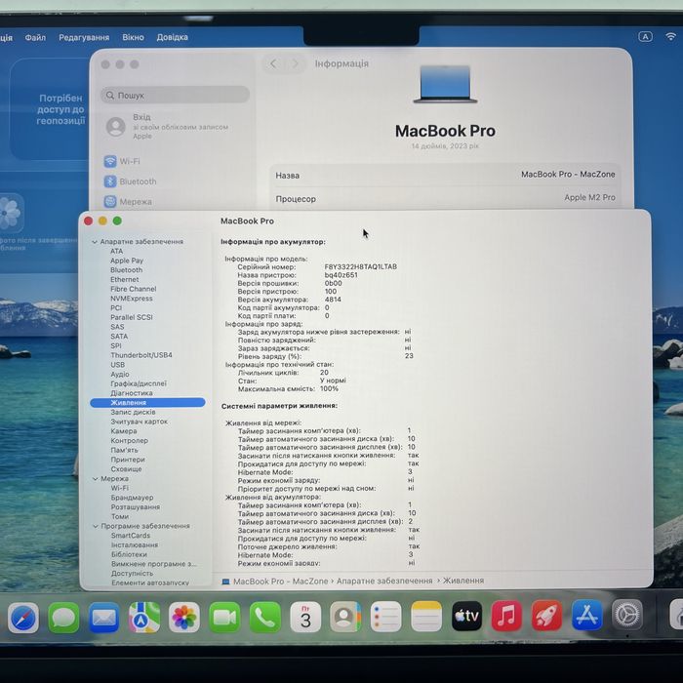Click account avatar next to Вхід
The width and height of the screenshot is (683, 683).
point(116,127)
